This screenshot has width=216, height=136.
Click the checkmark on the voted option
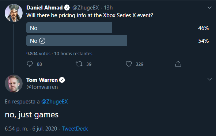(42, 41)
